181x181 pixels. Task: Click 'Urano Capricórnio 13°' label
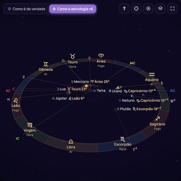(x=132, y=91)
